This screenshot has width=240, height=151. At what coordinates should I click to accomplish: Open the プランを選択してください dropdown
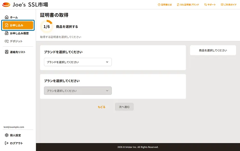(78, 91)
